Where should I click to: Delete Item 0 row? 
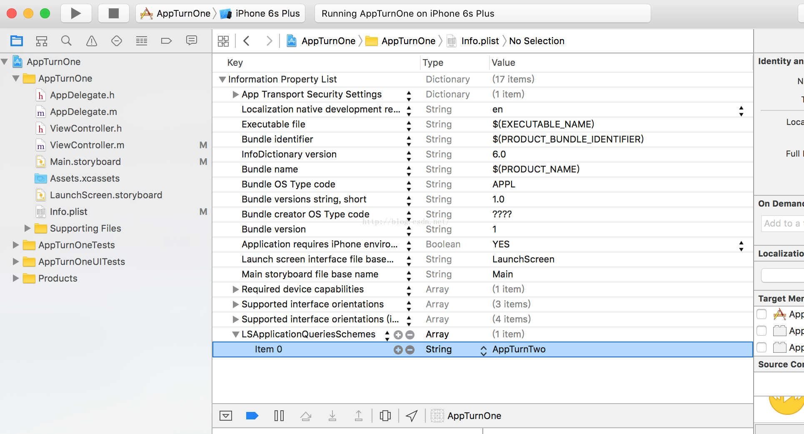[x=410, y=349]
